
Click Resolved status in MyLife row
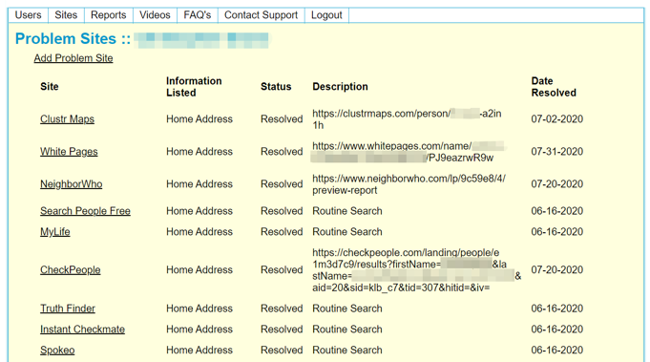(x=282, y=231)
